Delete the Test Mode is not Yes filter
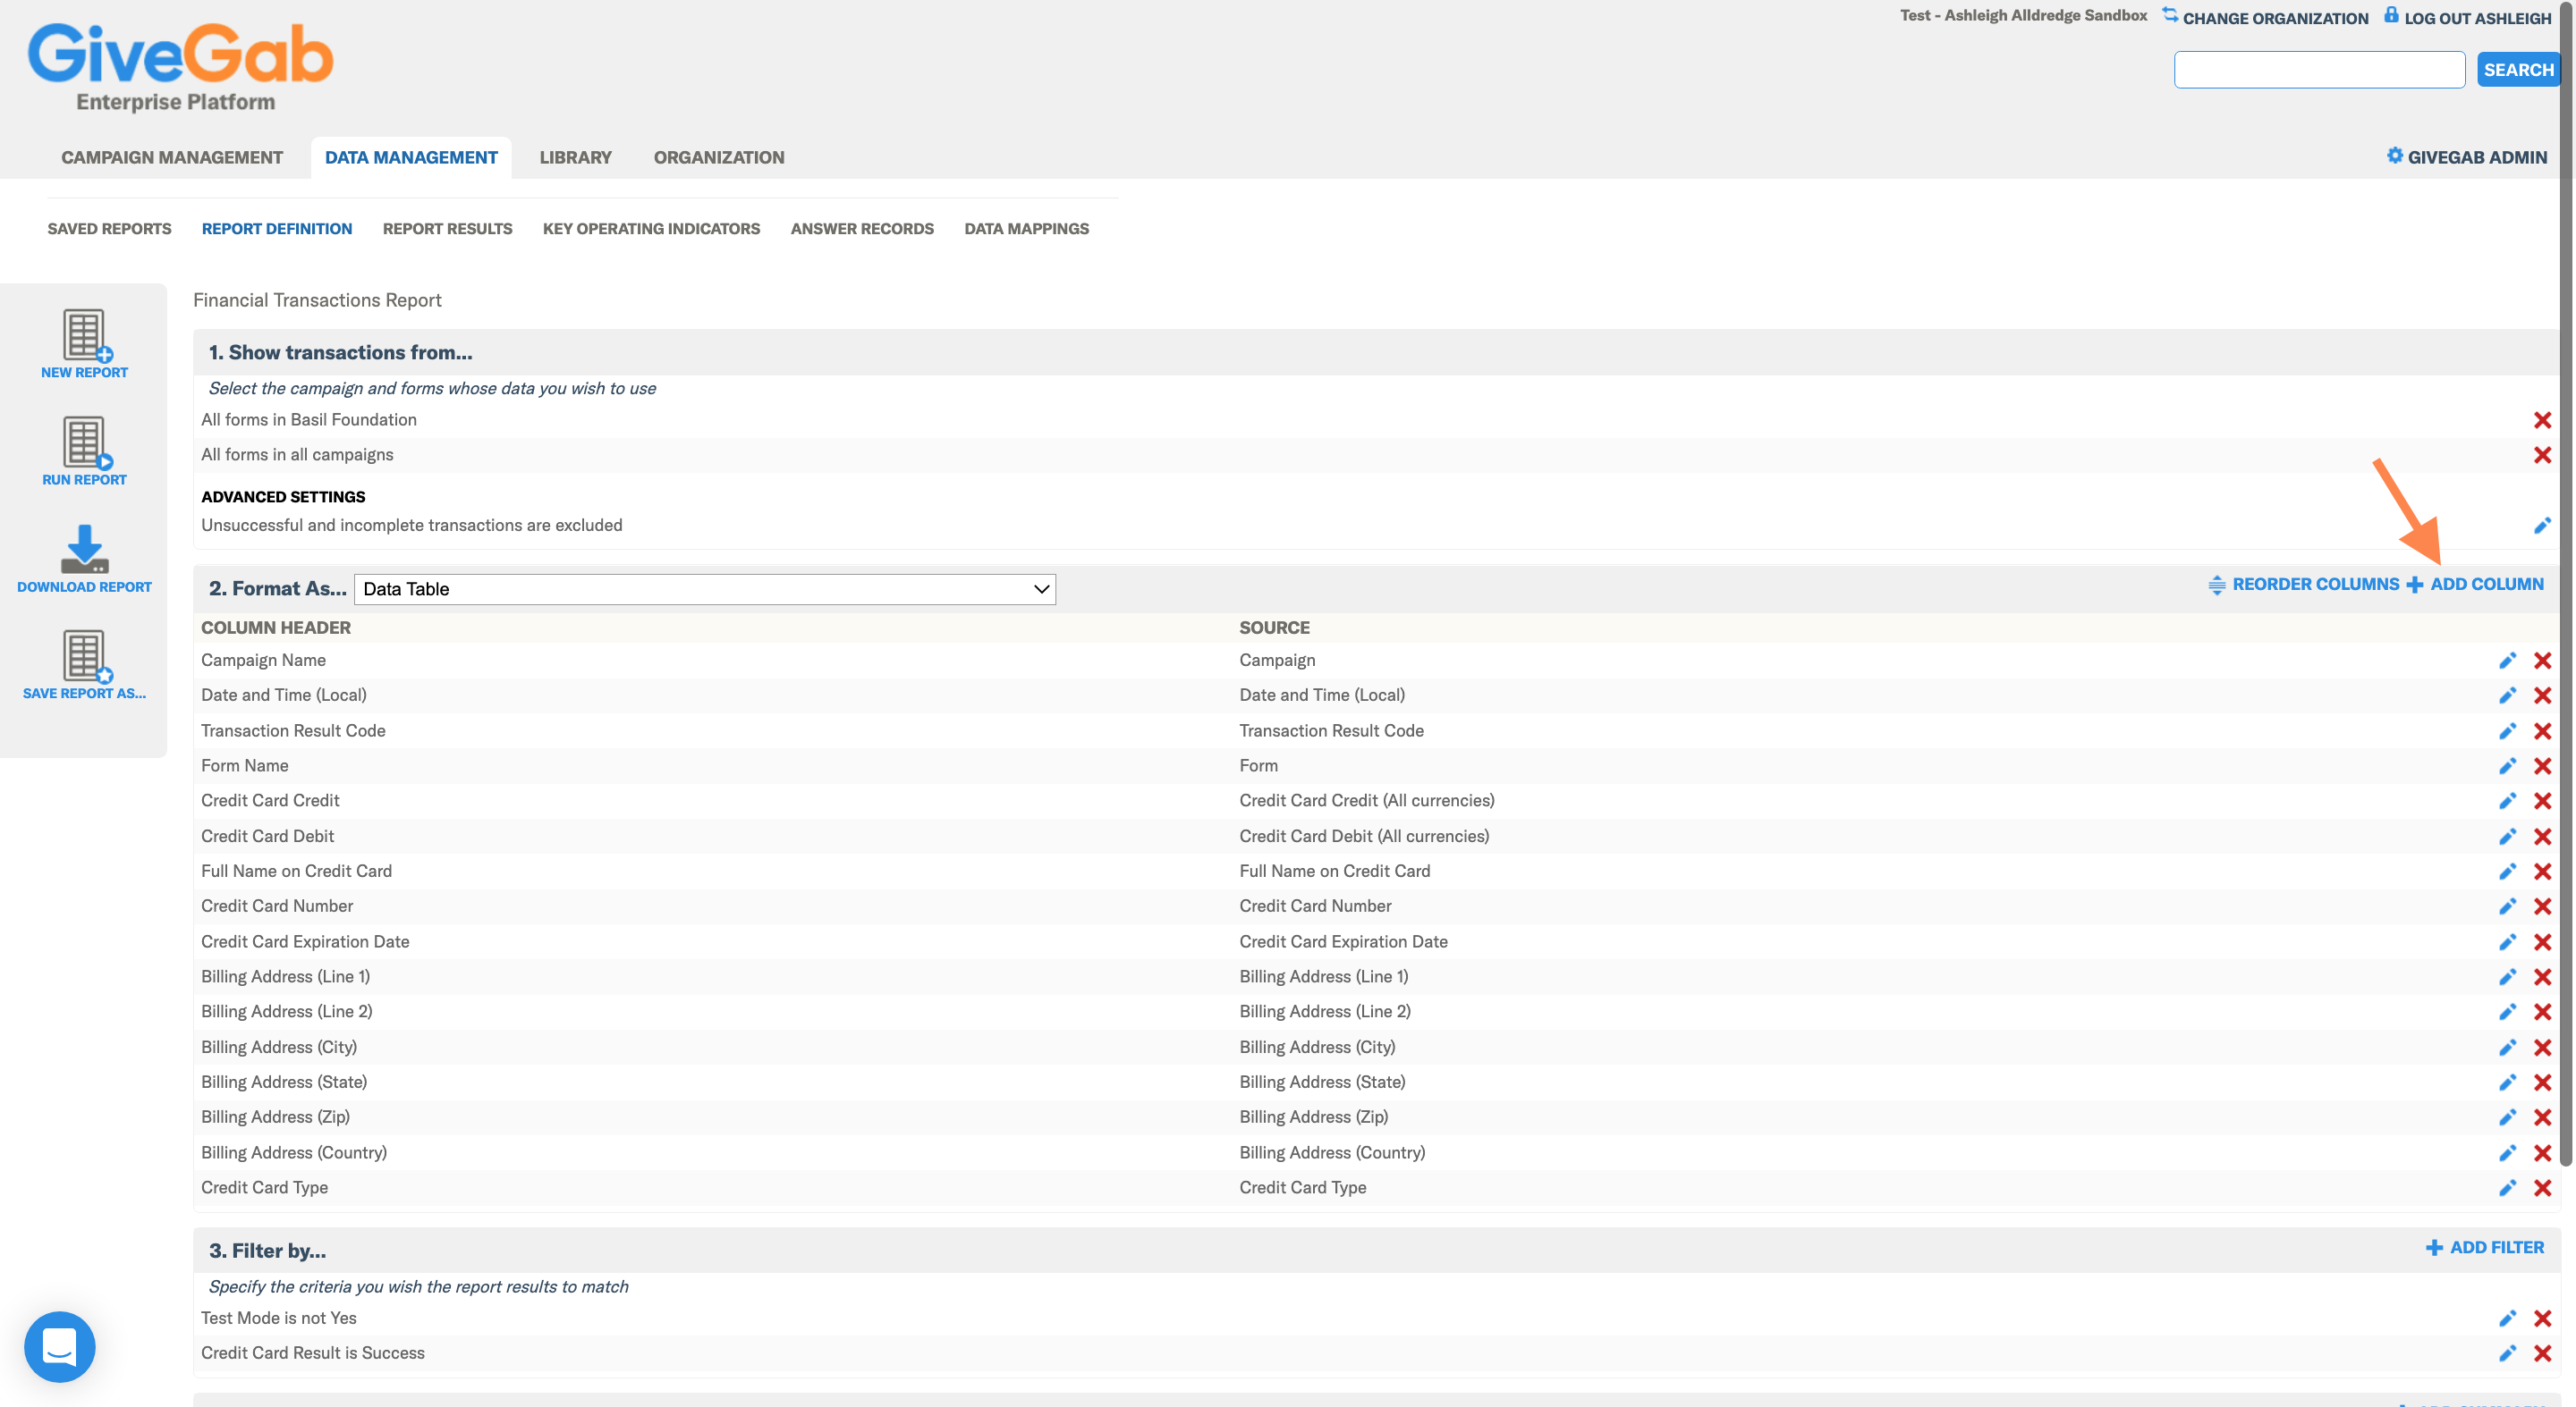The height and width of the screenshot is (1407, 2576). [x=2542, y=1319]
